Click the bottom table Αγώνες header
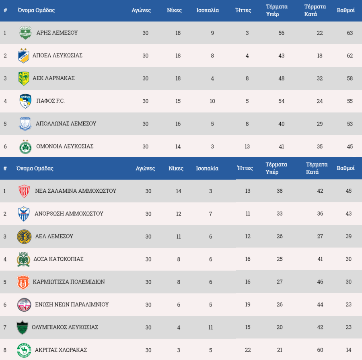This screenshot has width=362, height=360. point(145,169)
